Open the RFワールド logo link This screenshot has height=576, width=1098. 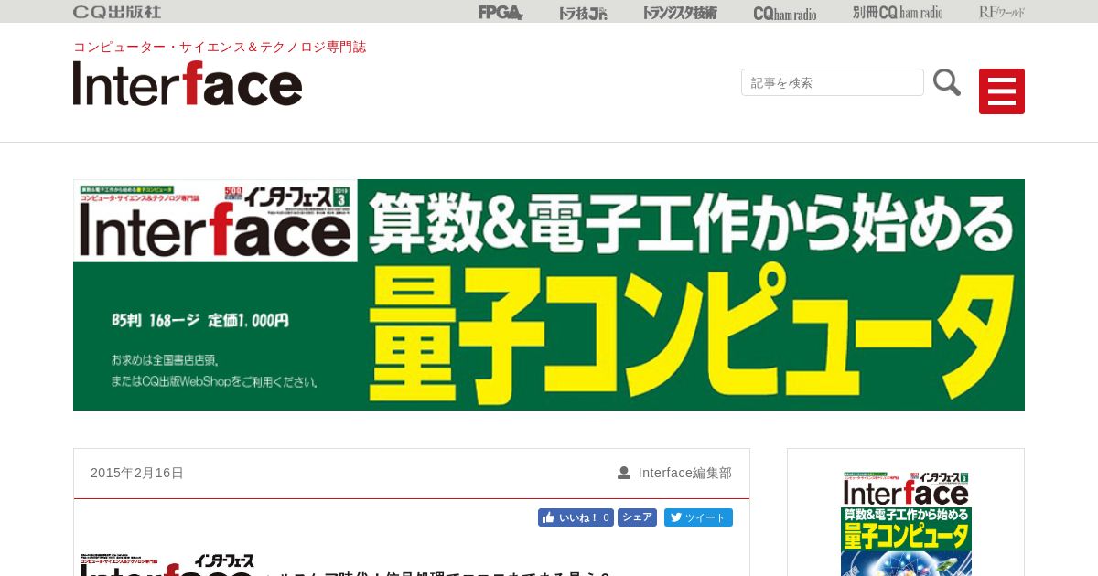point(1002,13)
